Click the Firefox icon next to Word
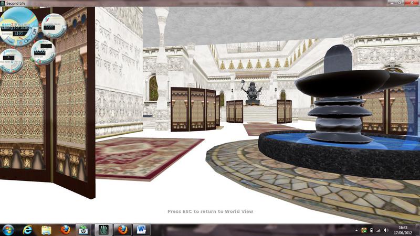The height and width of the screenshot is (236, 420). 123,230
